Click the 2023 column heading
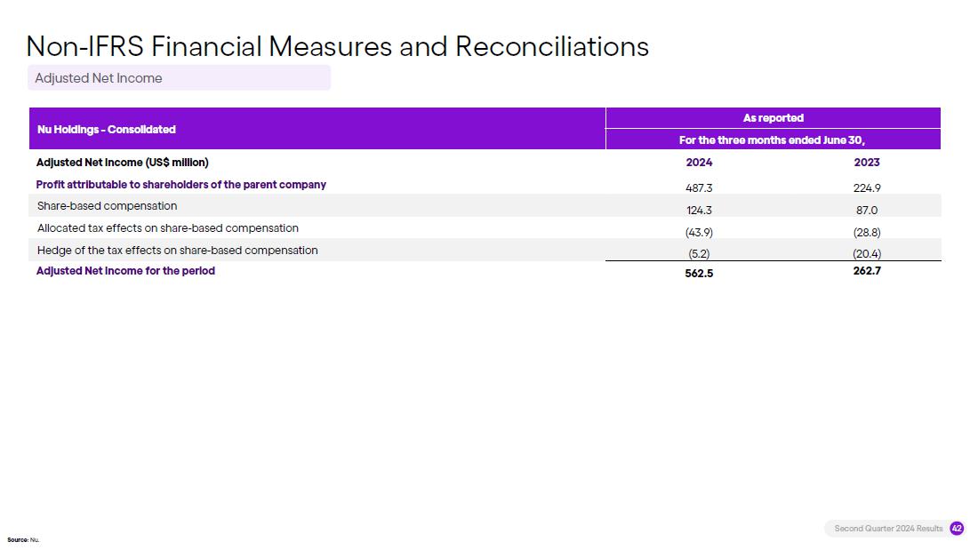This screenshot has width=978, height=550. tap(866, 162)
